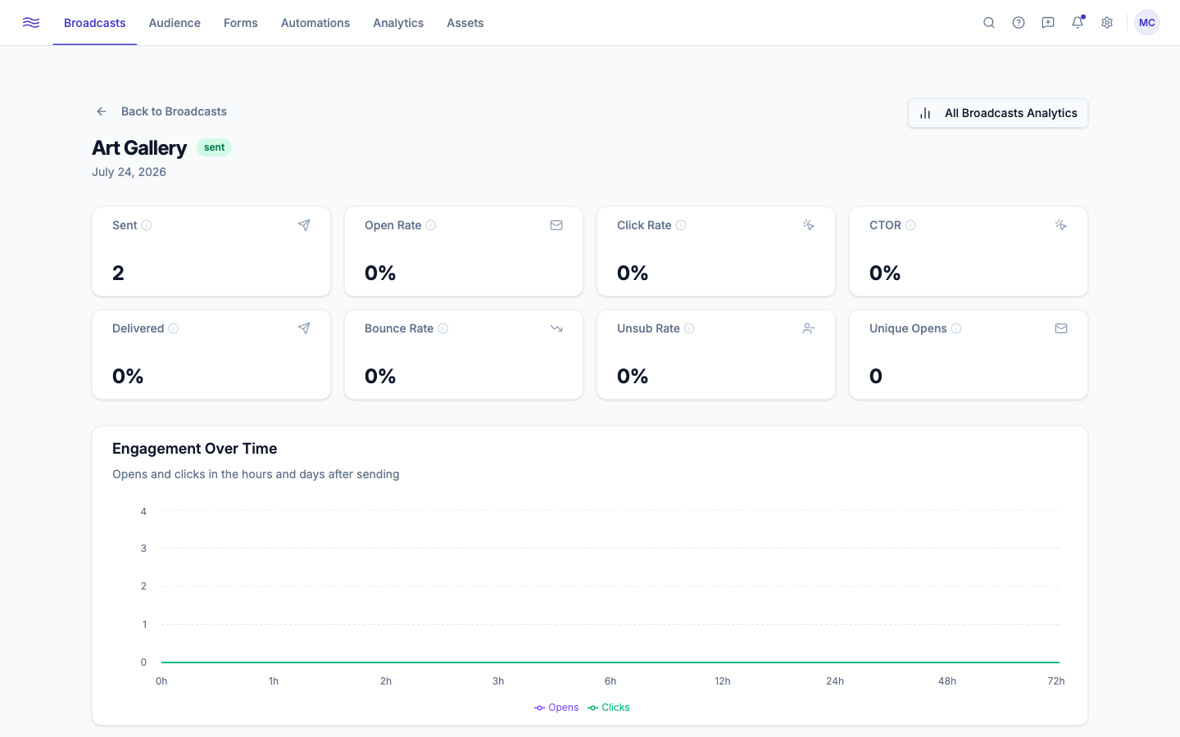Click the envelope icon on Open Rate card
This screenshot has width=1180, height=737.
point(556,225)
